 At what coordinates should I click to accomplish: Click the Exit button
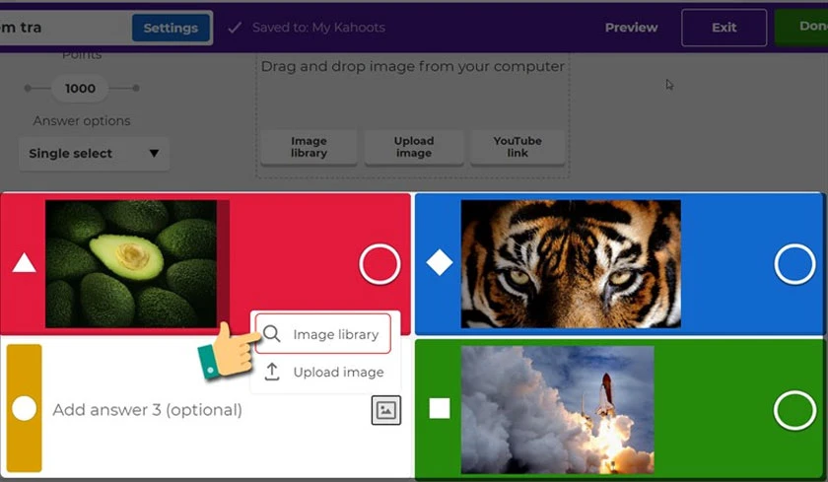(x=724, y=28)
